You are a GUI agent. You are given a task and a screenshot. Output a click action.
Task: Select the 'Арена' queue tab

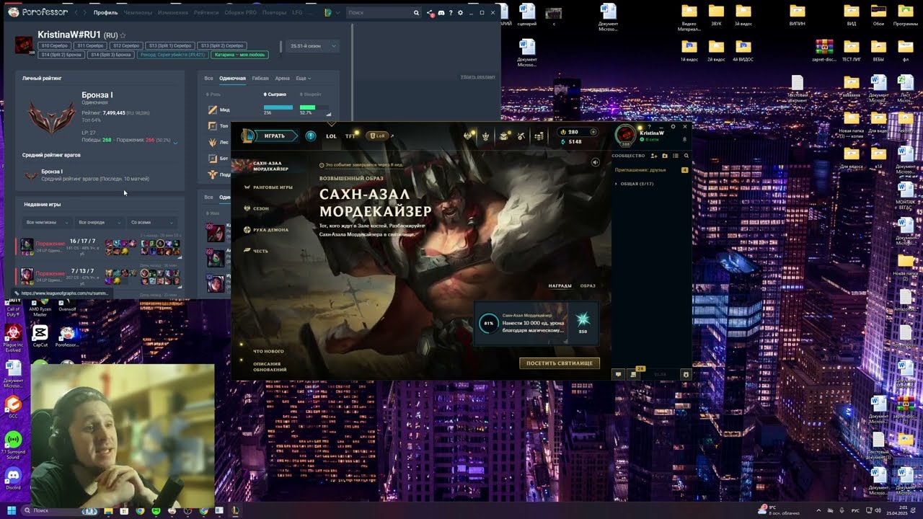click(x=282, y=78)
